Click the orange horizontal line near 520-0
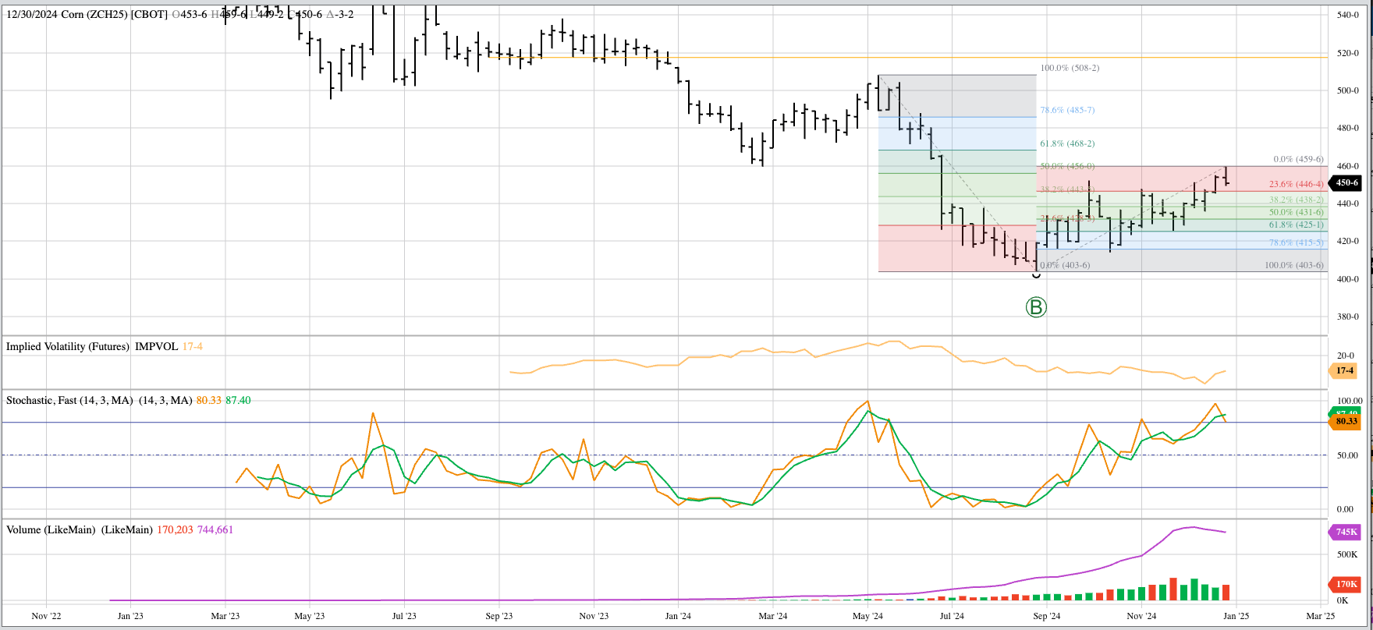Image resolution: width=1373 pixels, height=630 pixels. click(780, 57)
